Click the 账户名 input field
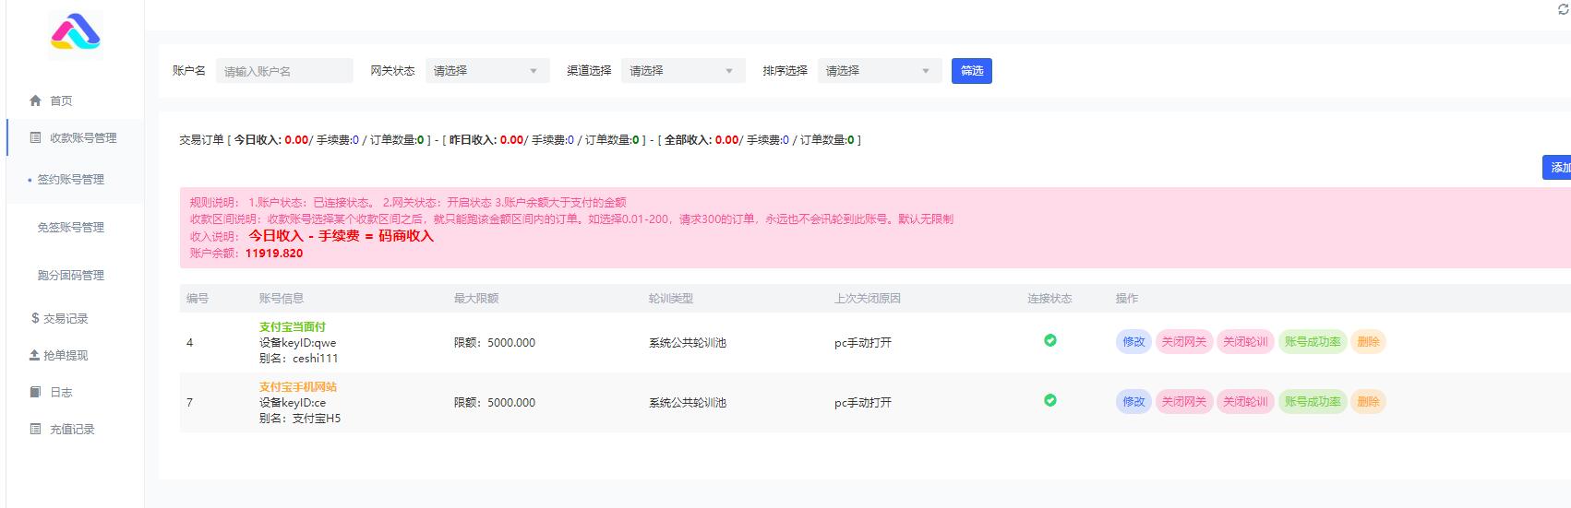The height and width of the screenshot is (508, 1571). pos(284,71)
